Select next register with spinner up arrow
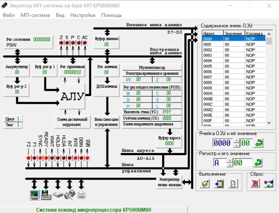This screenshot has height=213, width=279. click(230, 161)
